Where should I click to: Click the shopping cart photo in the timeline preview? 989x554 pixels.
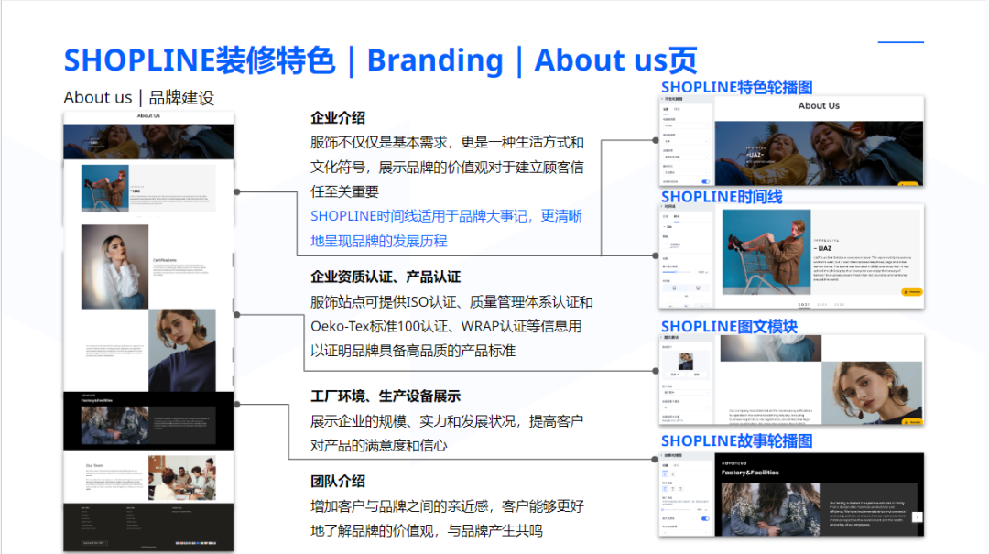(x=766, y=253)
